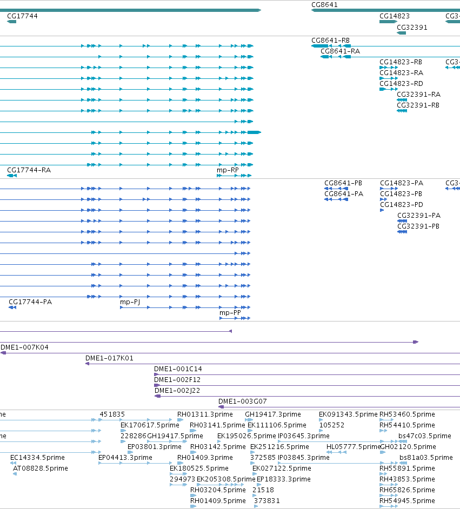Click the RH01311.3prime EST label

click(x=205, y=414)
